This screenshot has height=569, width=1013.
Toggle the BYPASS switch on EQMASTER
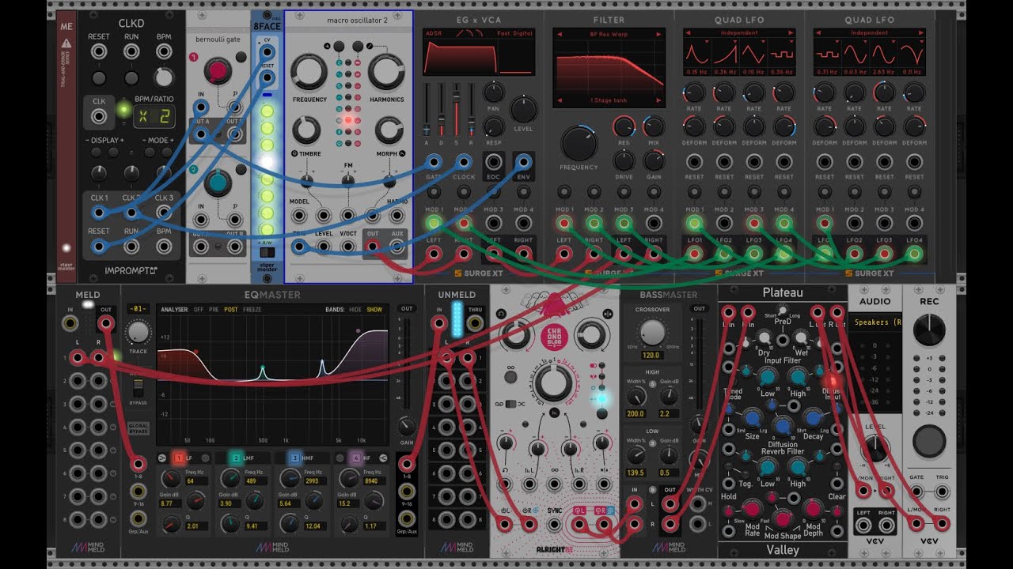138,388
